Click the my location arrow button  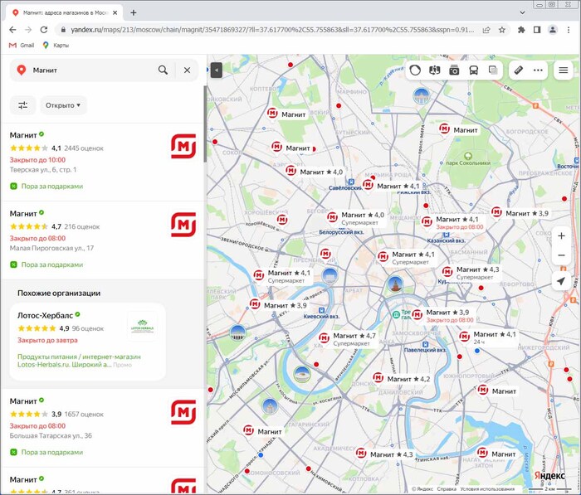pyautogui.click(x=561, y=281)
